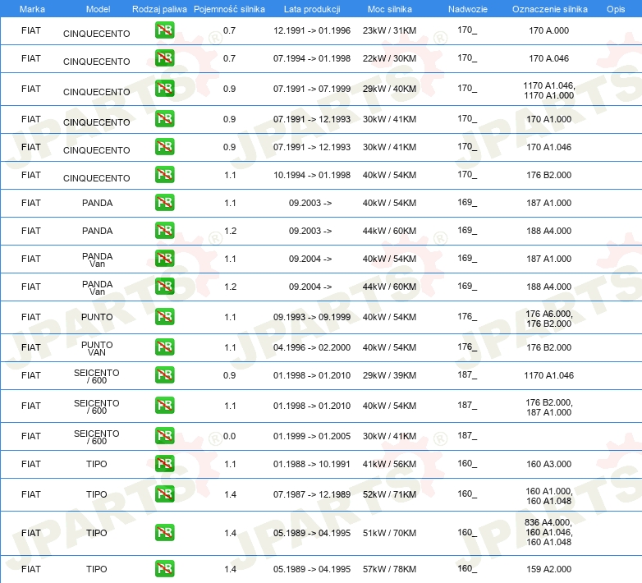Click the Lata produkcji column header
642x583 pixels.
point(312,9)
